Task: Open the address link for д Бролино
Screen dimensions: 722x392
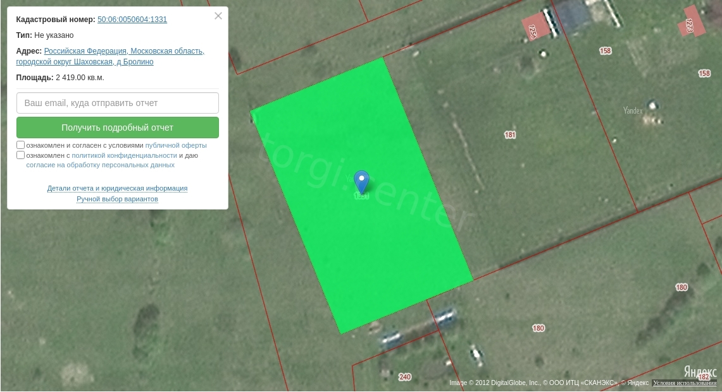Action: pos(110,57)
